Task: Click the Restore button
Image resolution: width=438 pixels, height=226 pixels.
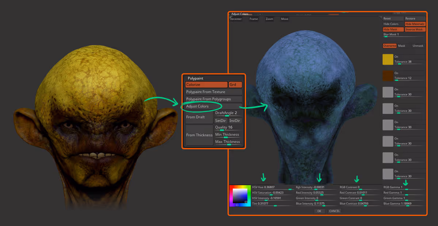Action: (x=415, y=19)
